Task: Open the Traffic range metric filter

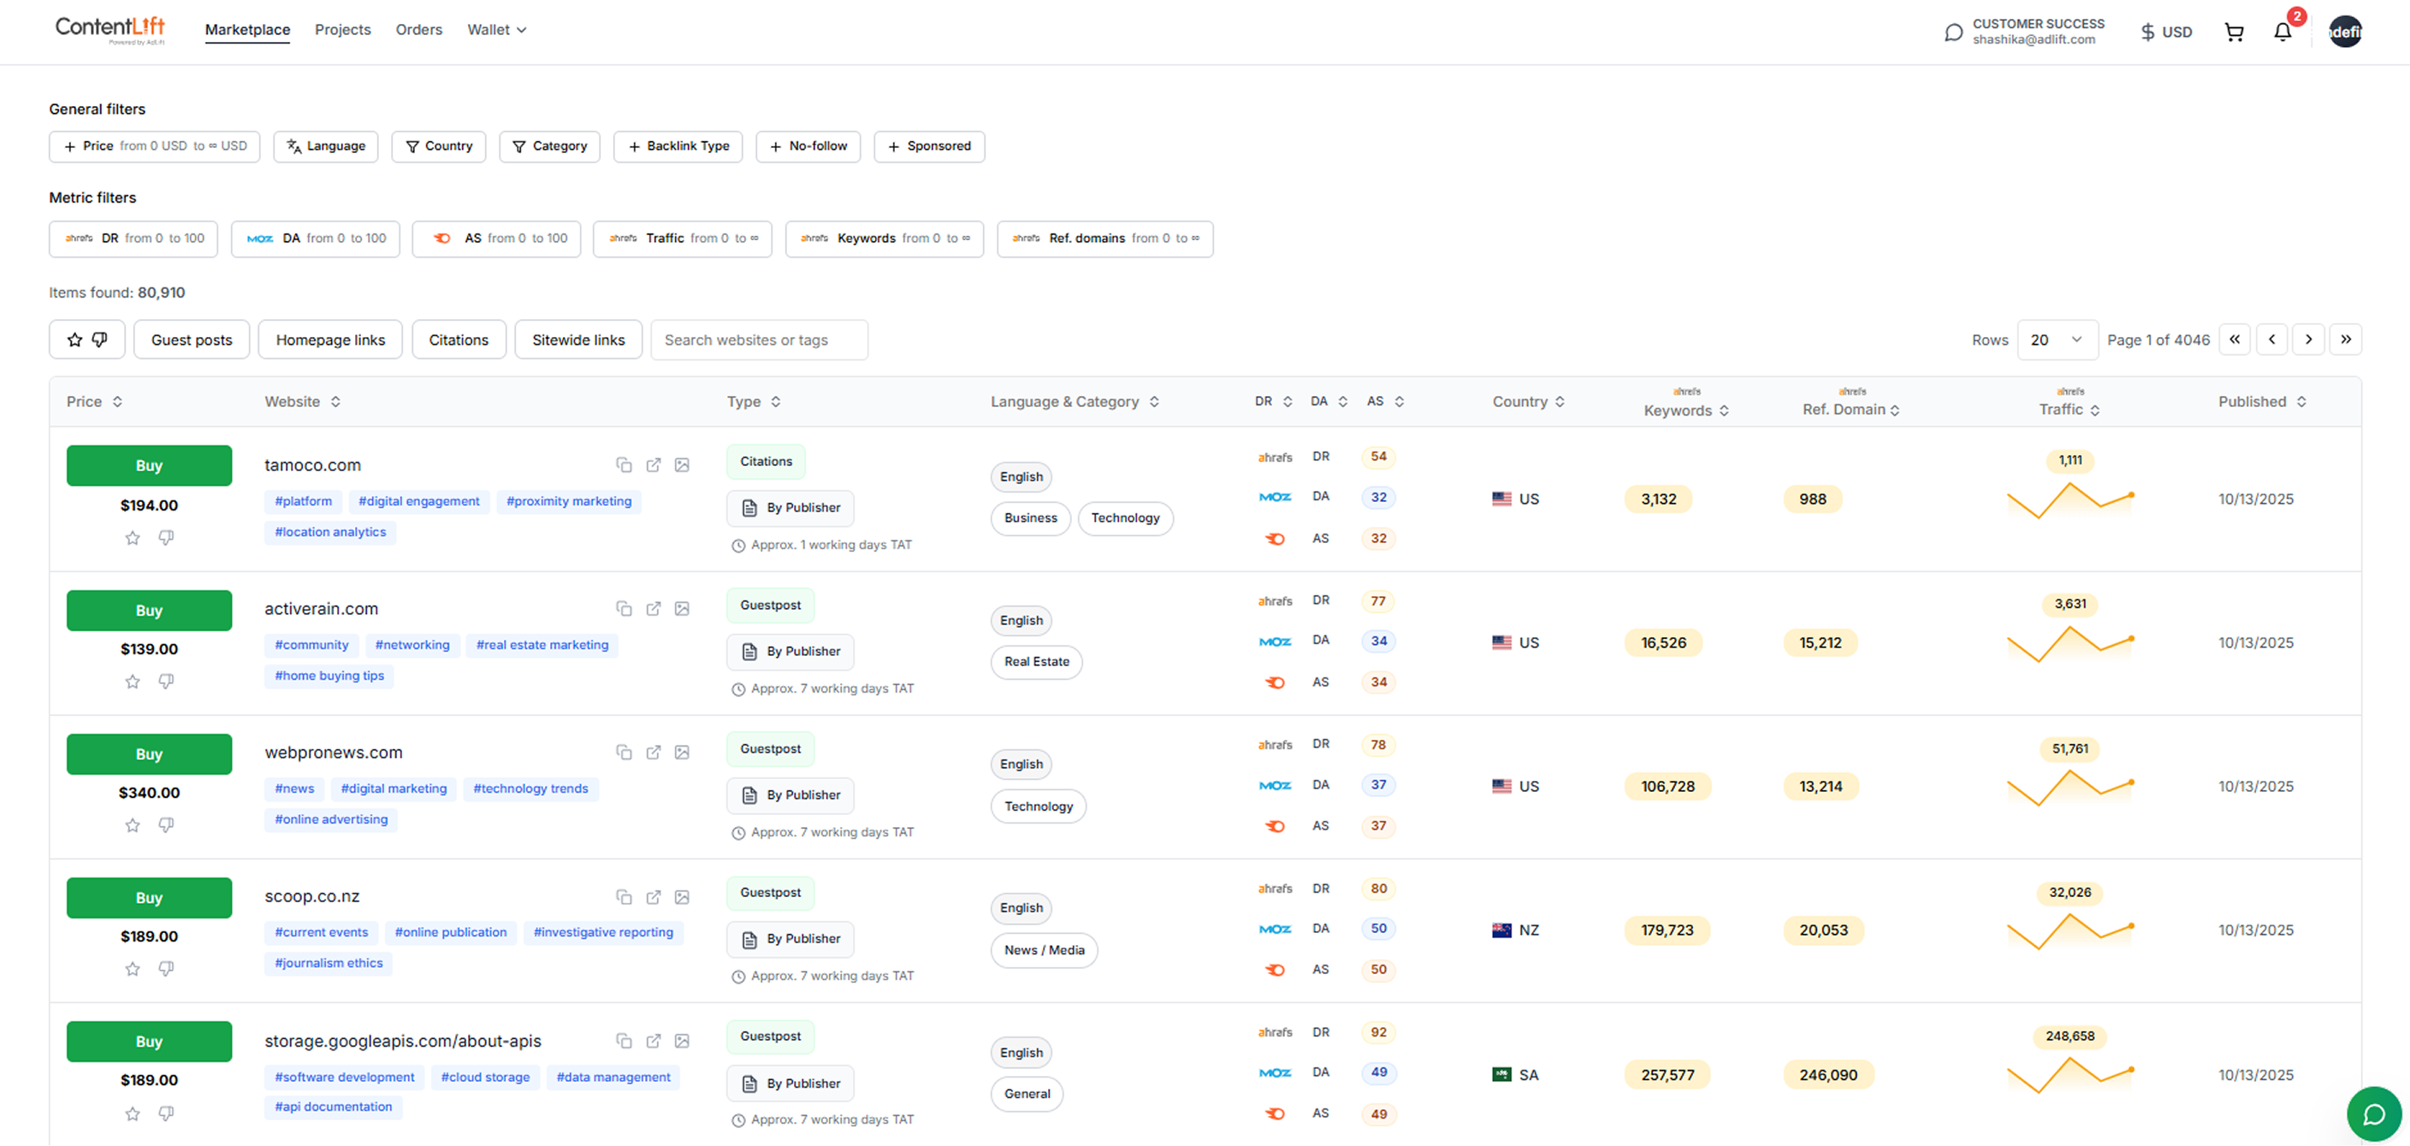Action: point(682,239)
